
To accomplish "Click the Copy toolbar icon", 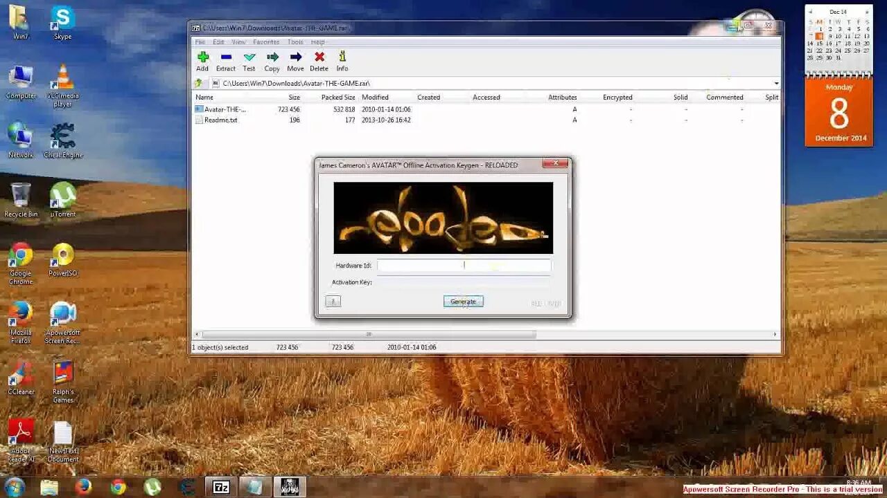I will pyautogui.click(x=272, y=61).
